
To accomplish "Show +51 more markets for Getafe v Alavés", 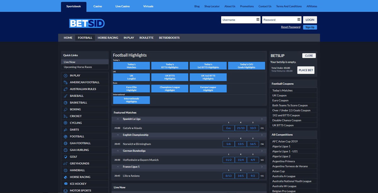I will pos(262,128).
